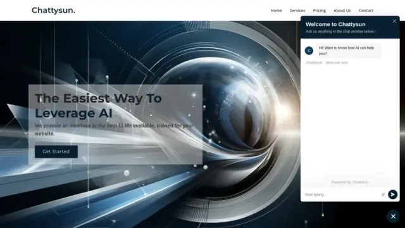Screen dimensions: 405x228
Task: Focus the Start typing chat input
Action: click(341, 194)
